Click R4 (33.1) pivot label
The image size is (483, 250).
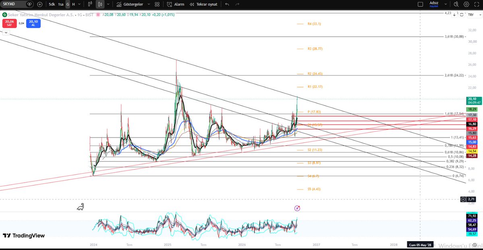[x=314, y=24]
